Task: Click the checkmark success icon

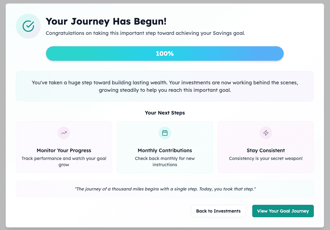Action: [28, 26]
